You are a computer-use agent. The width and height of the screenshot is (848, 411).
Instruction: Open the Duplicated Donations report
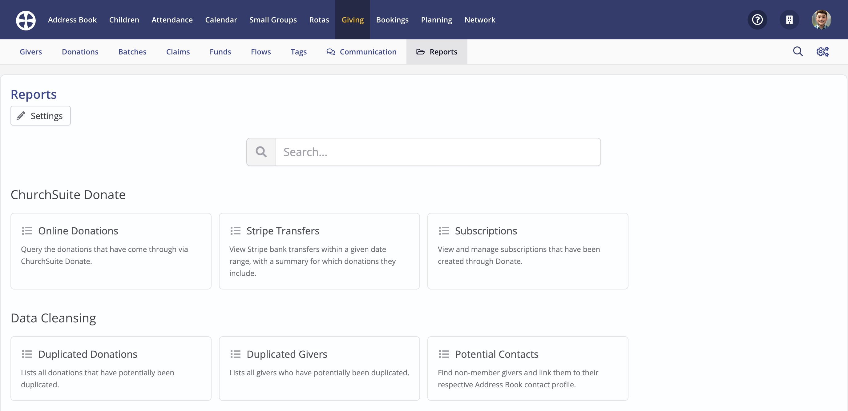[x=111, y=369]
